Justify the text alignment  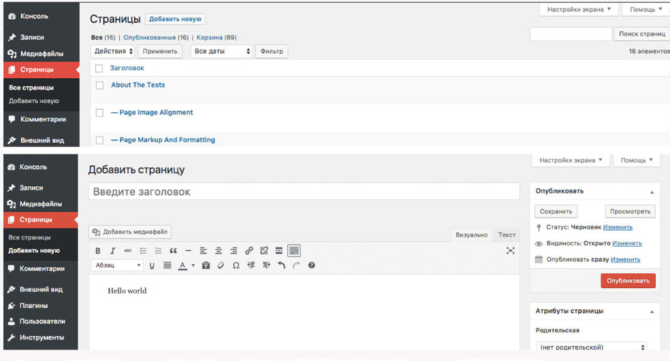167,265
